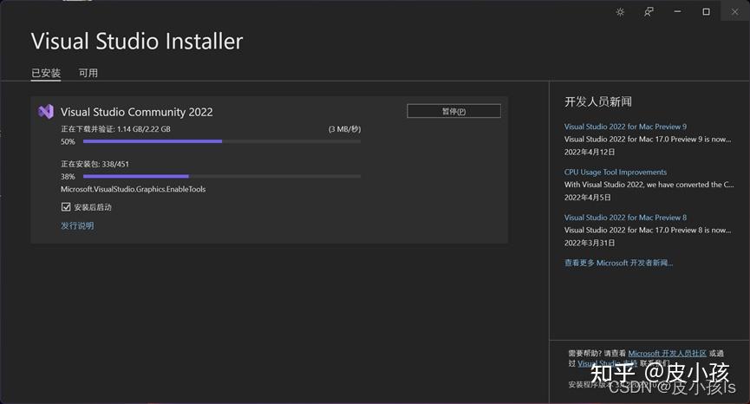Click the 正在下载并验证: 1.14 GB/2.22 GB text
Screen dimensions: 750x404
click(x=115, y=129)
